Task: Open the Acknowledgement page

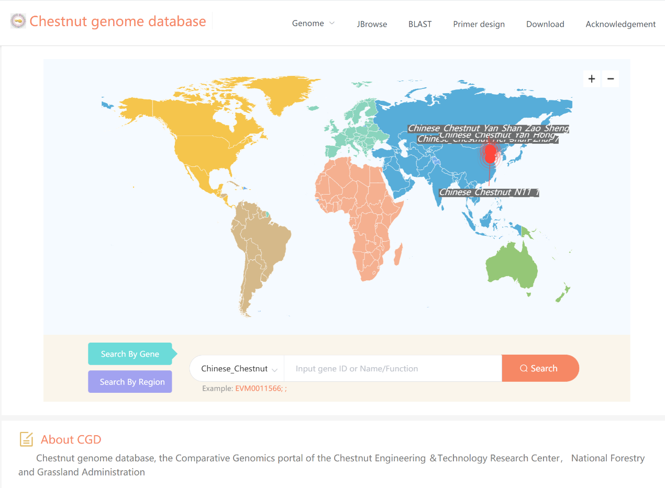Action: [620, 24]
